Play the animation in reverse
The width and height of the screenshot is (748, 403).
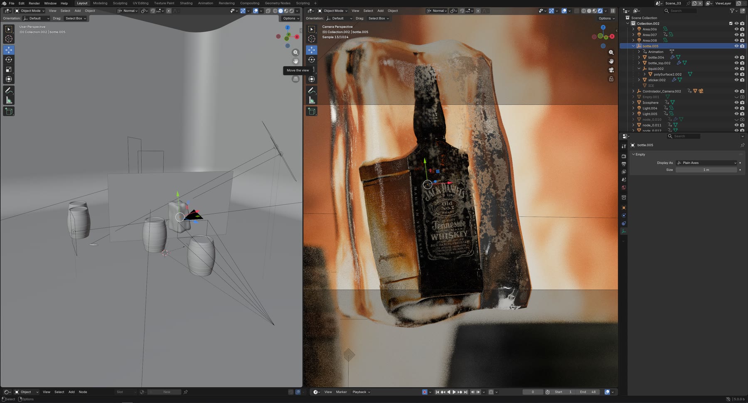[448, 392]
